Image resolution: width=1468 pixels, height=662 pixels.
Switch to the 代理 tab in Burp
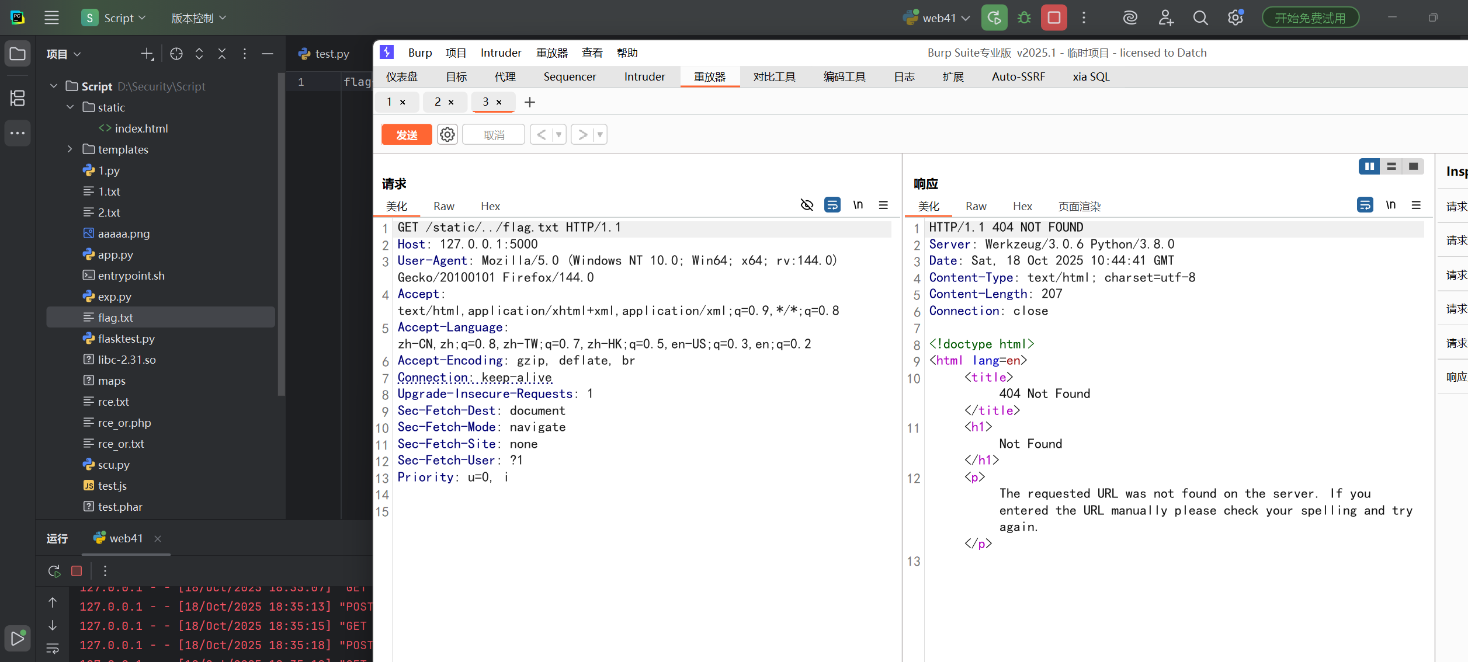[x=505, y=76]
